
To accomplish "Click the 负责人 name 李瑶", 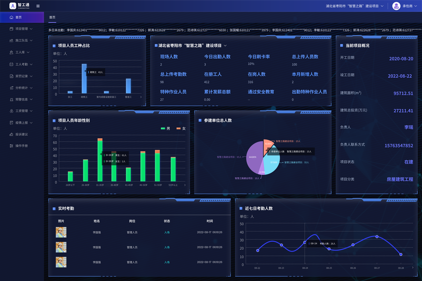I will [408, 127].
